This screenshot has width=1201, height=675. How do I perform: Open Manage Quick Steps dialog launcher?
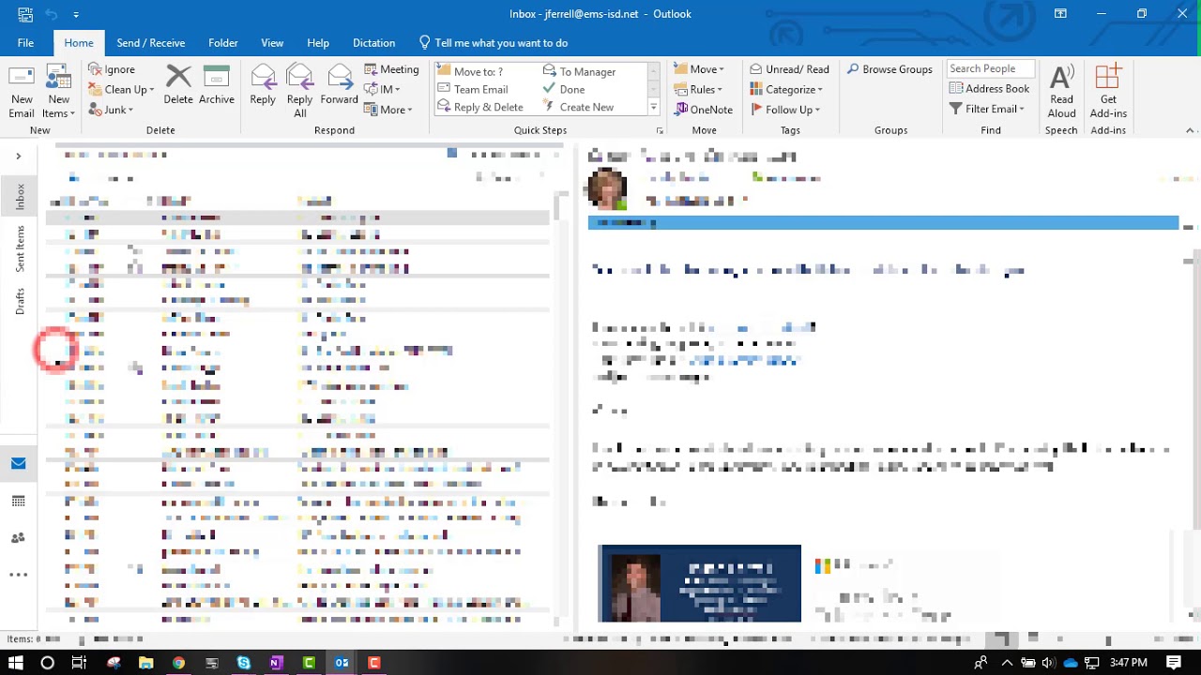[660, 131]
